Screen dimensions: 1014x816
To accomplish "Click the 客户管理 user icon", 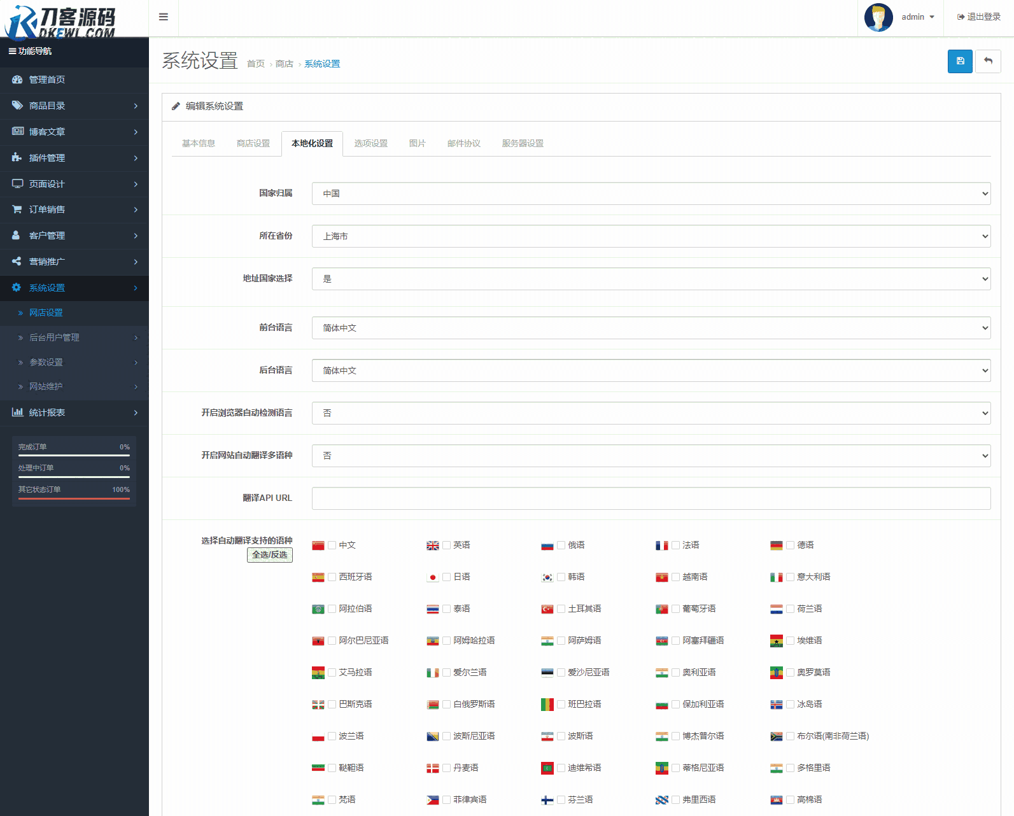I will (16, 236).
